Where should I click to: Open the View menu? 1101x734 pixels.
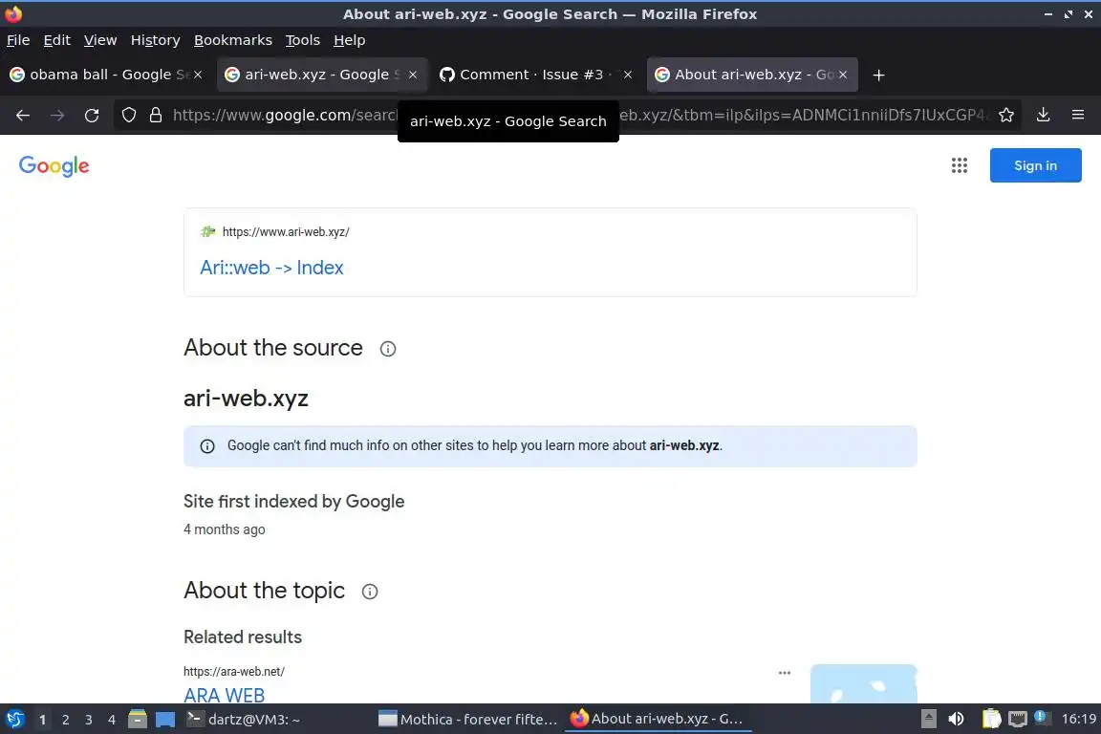pyautogui.click(x=100, y=40)
